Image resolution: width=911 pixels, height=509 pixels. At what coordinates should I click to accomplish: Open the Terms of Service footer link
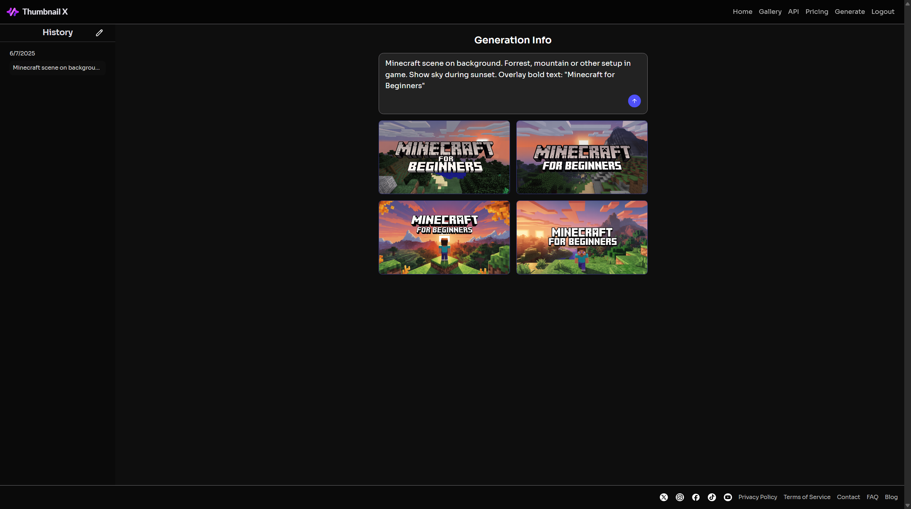click(807, 497)
